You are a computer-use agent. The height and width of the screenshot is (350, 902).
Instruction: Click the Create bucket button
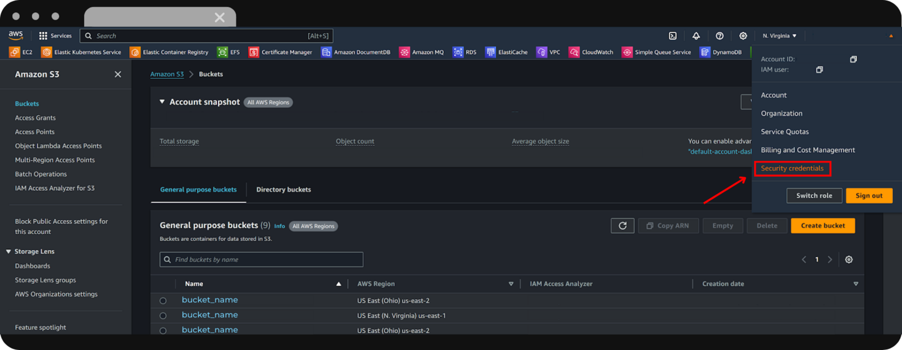point(823,226)
